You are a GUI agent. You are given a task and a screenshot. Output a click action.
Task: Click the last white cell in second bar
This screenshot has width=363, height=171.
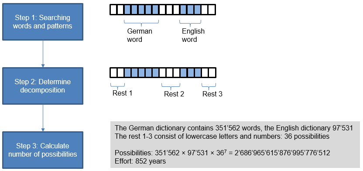(212, 73)
